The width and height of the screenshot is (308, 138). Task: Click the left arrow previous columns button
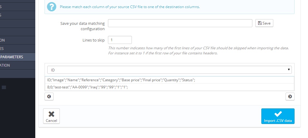pos(49,96)
